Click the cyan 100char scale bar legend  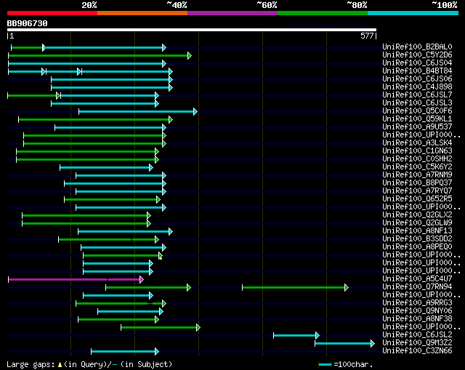(x=325, y=364)
